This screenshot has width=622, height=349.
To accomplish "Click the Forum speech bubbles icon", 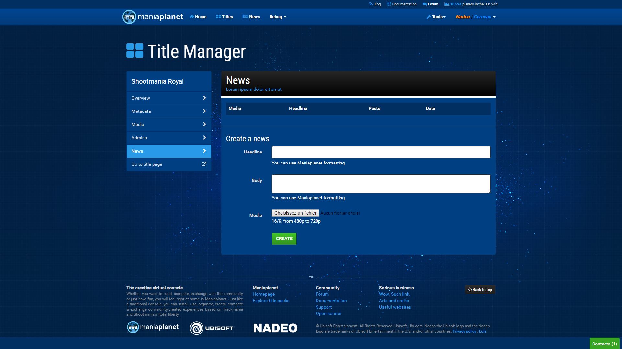I will (425, 4).
